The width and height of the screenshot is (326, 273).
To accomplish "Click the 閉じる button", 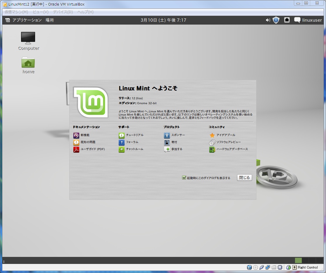I will pyautogui.click(x=244, y=178).
